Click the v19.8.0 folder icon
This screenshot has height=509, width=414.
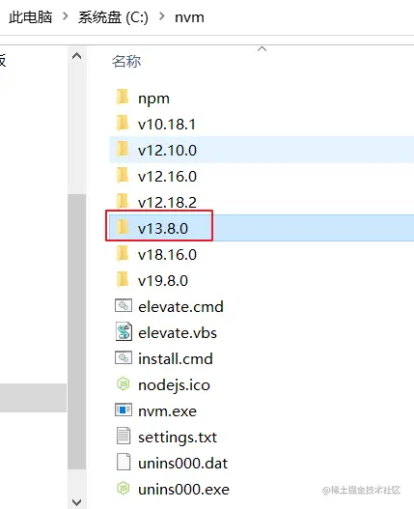(123, 279)
